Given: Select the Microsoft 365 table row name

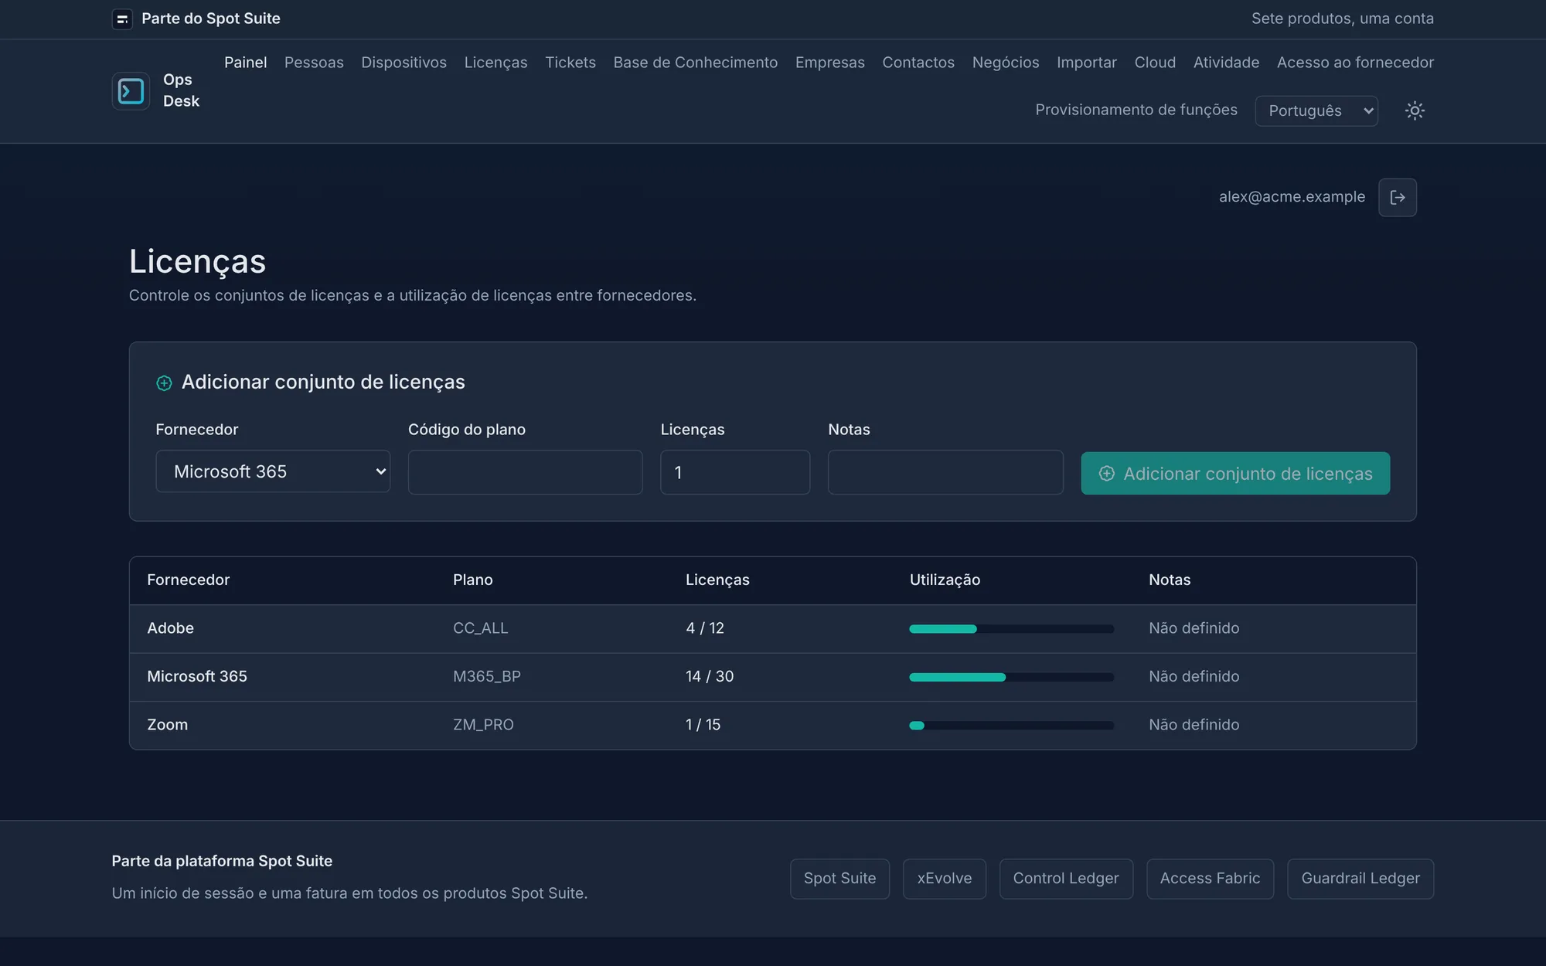Looking at the screenshot, I should 197,676.
